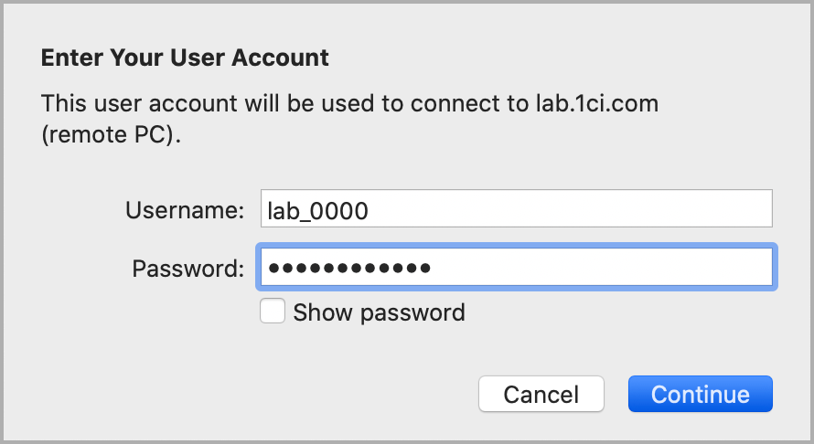Click the "Password:" field label

[x=187, y=269]
